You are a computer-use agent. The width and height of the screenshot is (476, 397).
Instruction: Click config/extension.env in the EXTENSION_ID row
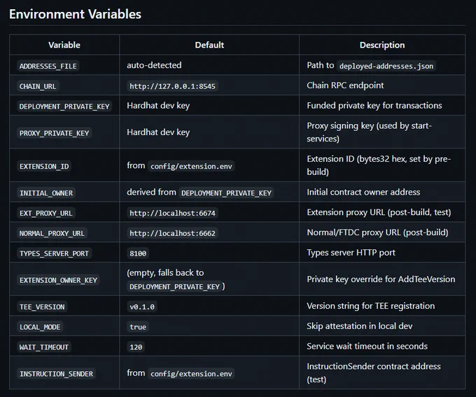[191, 166]
